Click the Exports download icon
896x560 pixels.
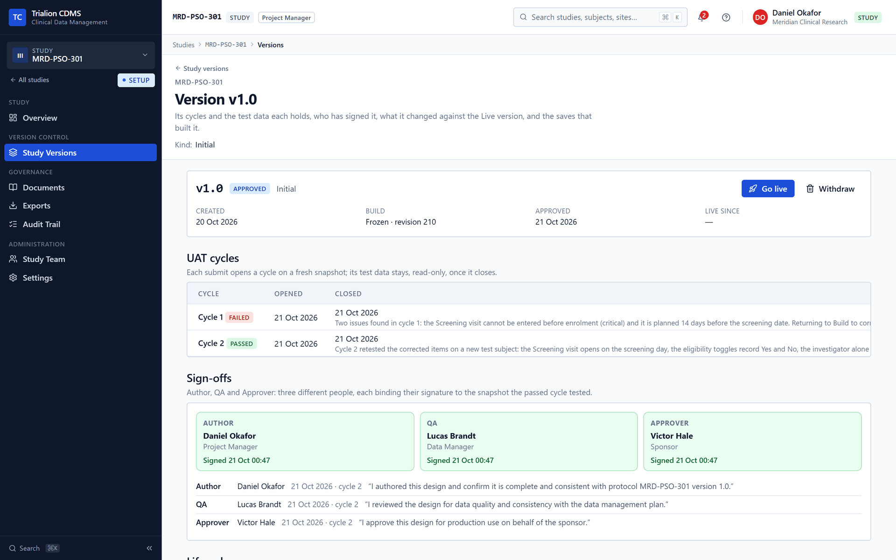tap(13, 205)
